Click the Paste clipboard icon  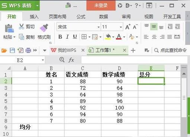pos(9,28)
